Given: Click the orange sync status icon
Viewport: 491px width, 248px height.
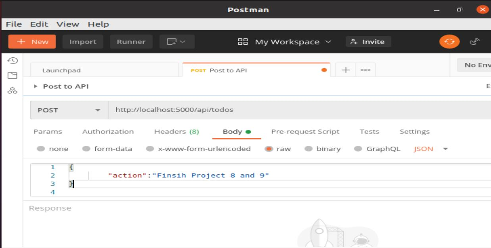Looking at the screenshot, I should [449, 41].
